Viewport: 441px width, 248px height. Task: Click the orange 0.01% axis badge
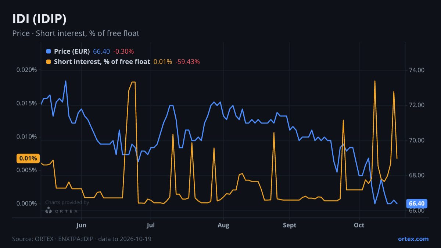(x=28, y=158)
